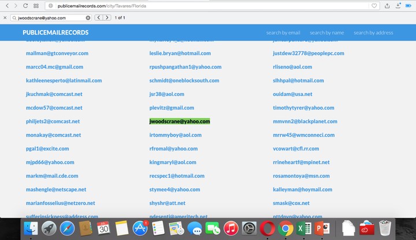Screen dimensions: 416x240
Task: Open search by address menu item
Action: tap(373, 32)
